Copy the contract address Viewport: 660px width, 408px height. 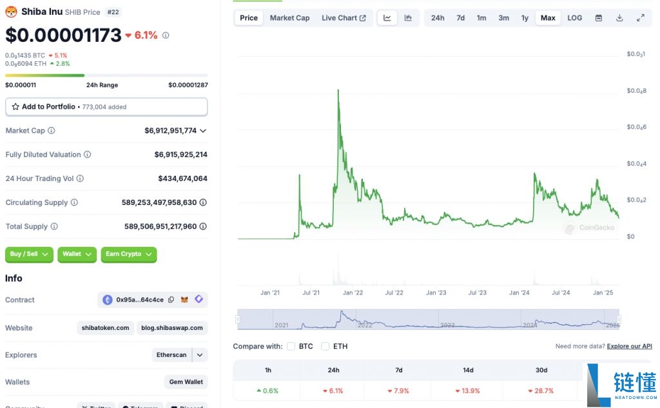point(171,300)
